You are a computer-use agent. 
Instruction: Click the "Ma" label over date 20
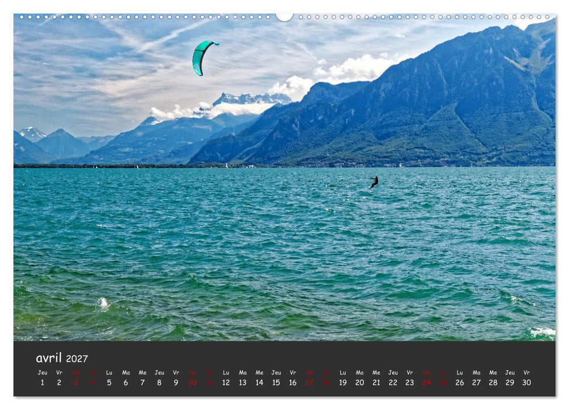360,373
